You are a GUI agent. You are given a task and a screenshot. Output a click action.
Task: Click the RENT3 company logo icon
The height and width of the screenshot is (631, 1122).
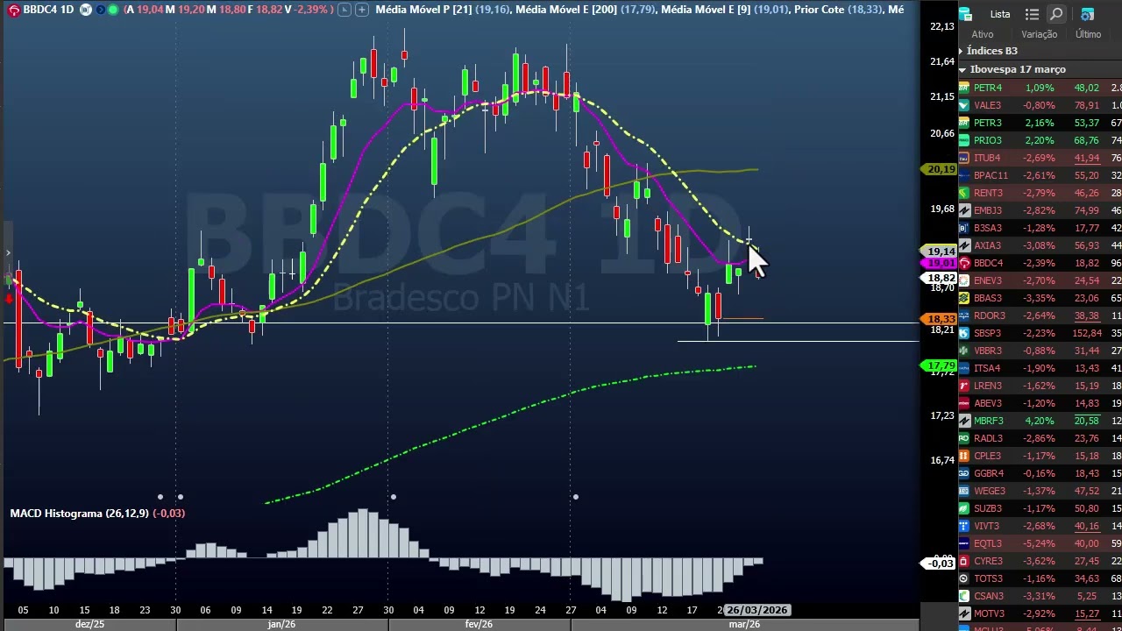pos(964,193)
